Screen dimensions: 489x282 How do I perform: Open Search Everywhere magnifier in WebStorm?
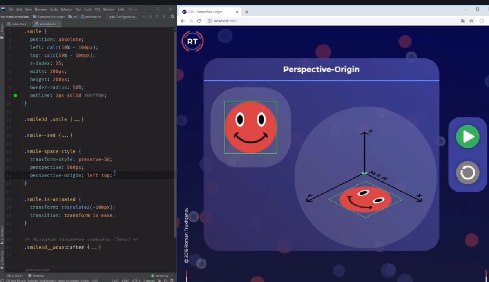(173, 16)
